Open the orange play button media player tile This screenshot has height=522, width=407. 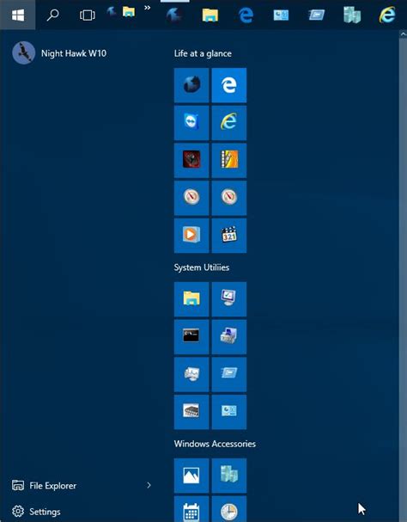tap(191, 236)
